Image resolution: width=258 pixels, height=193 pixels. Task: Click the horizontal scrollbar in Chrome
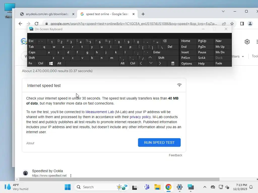pyautogui.click(x=119, y=179)
